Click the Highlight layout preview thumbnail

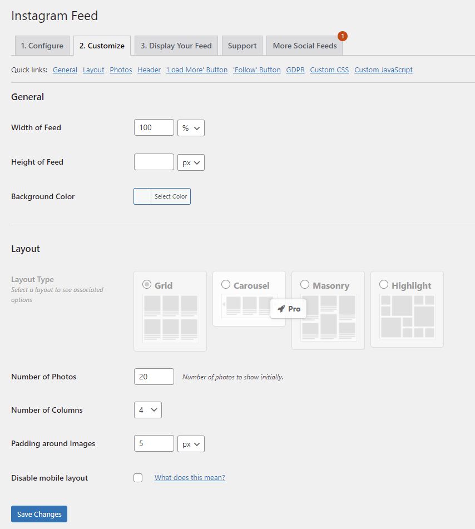click(x=408, y=317)
